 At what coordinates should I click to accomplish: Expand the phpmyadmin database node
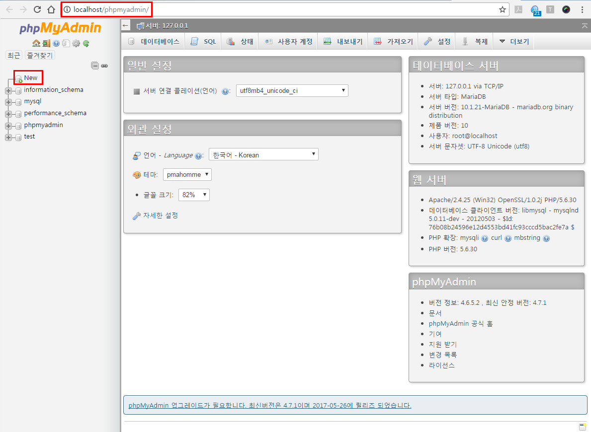(8, 126)
